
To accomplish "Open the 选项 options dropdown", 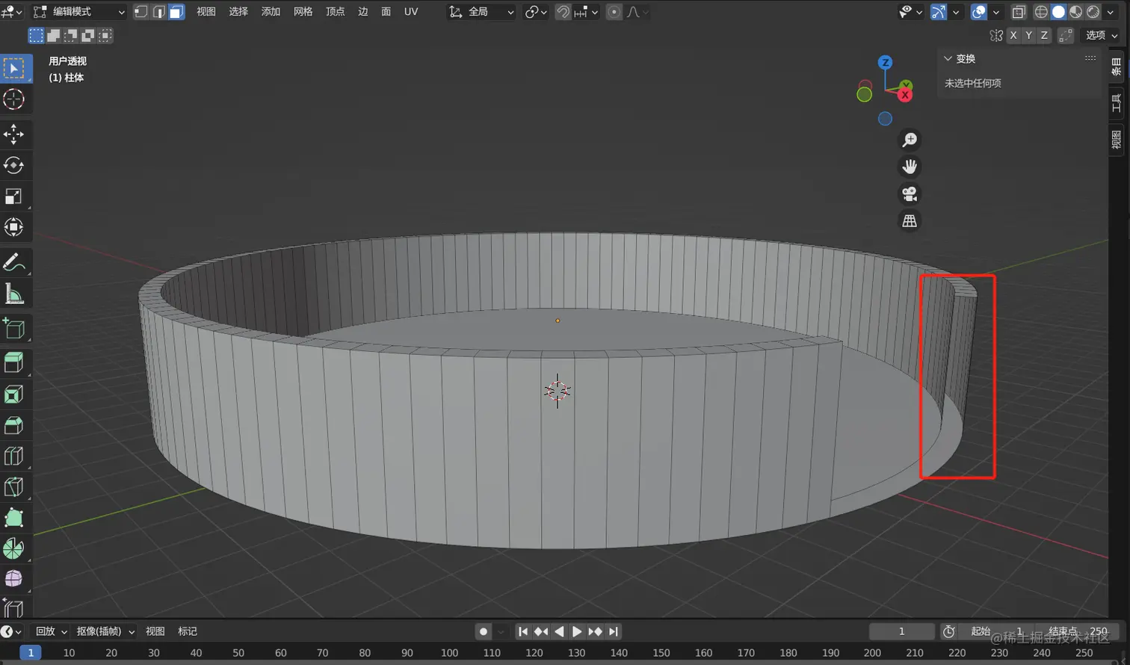I will (x=1101, y=35).
